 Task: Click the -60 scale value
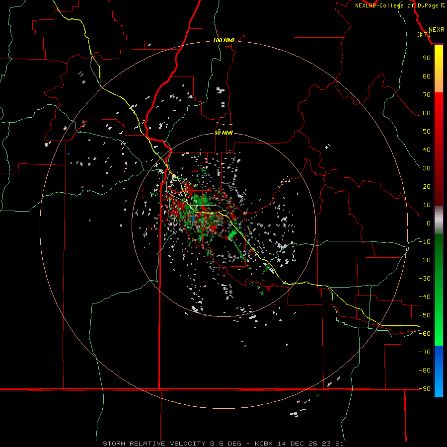425,334
